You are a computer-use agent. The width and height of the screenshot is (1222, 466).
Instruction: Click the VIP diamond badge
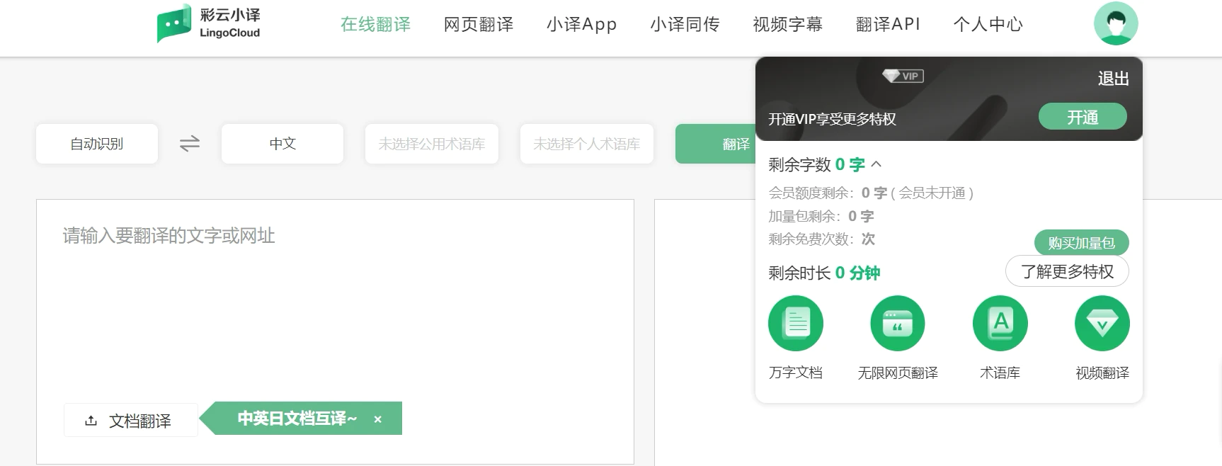903,76
